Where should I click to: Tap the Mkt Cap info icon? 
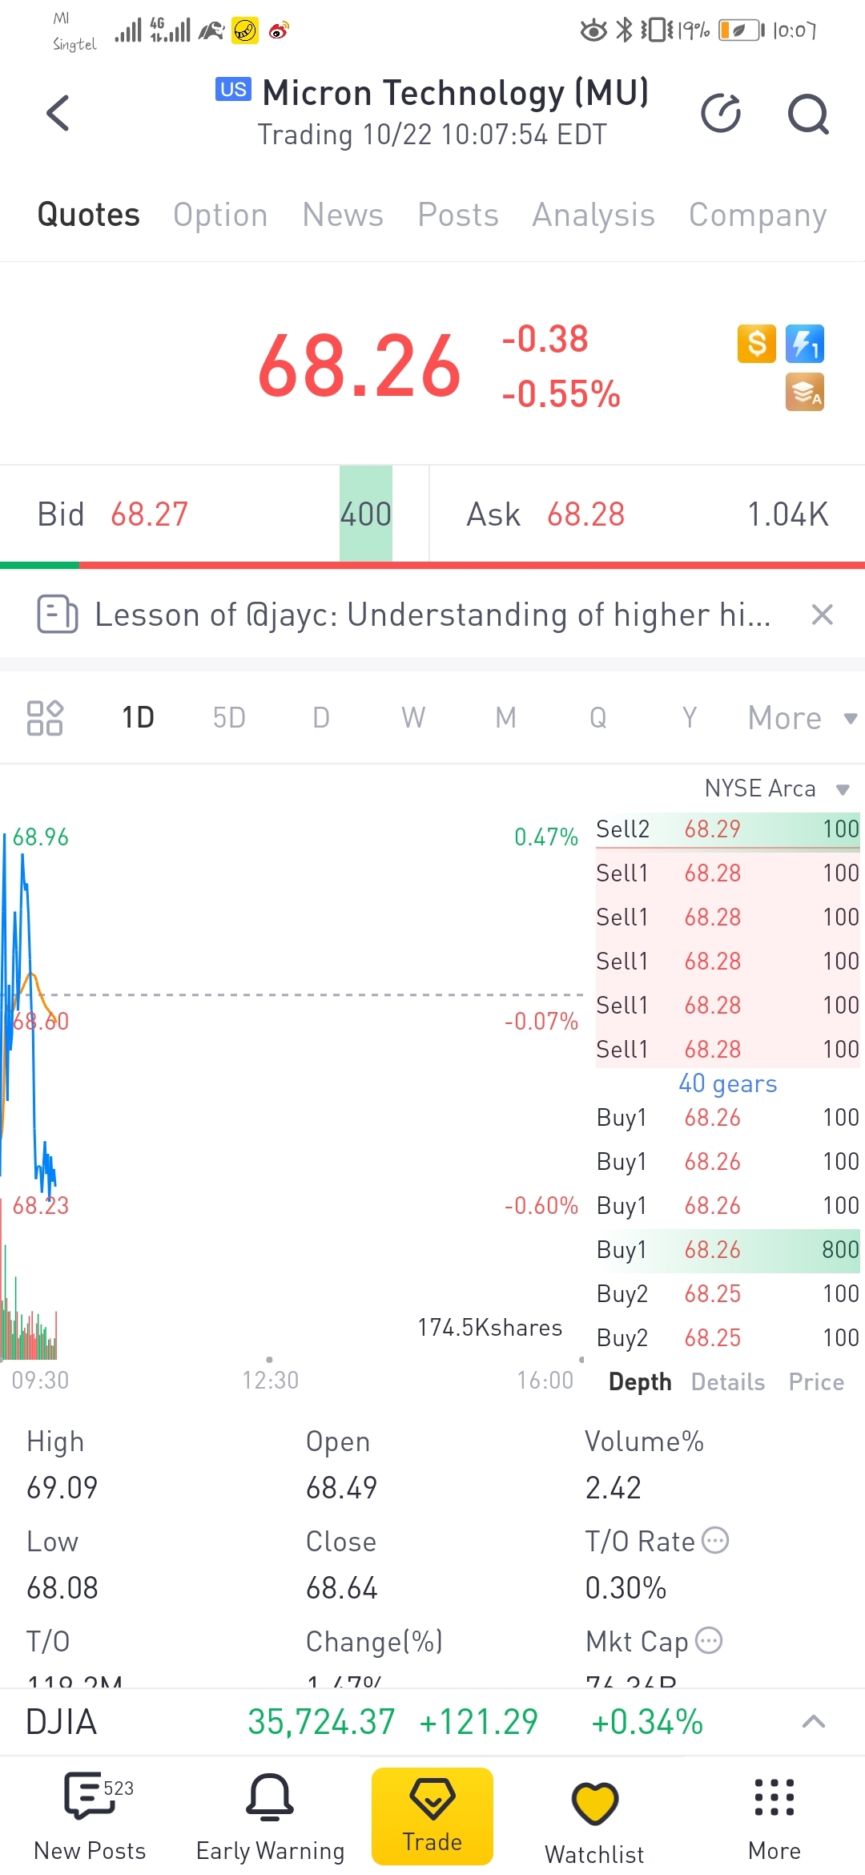tap(709, 1640)
